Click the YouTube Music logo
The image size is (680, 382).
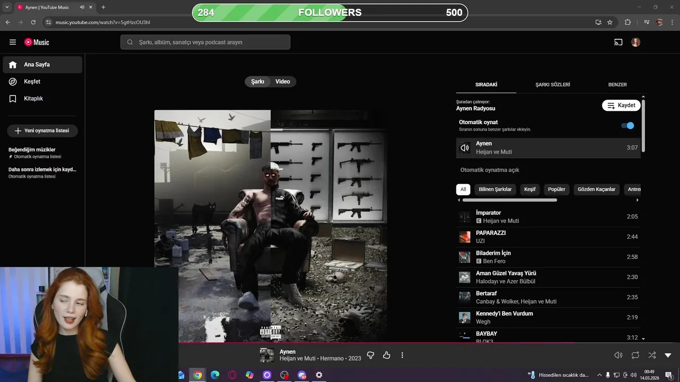point(37,42)
